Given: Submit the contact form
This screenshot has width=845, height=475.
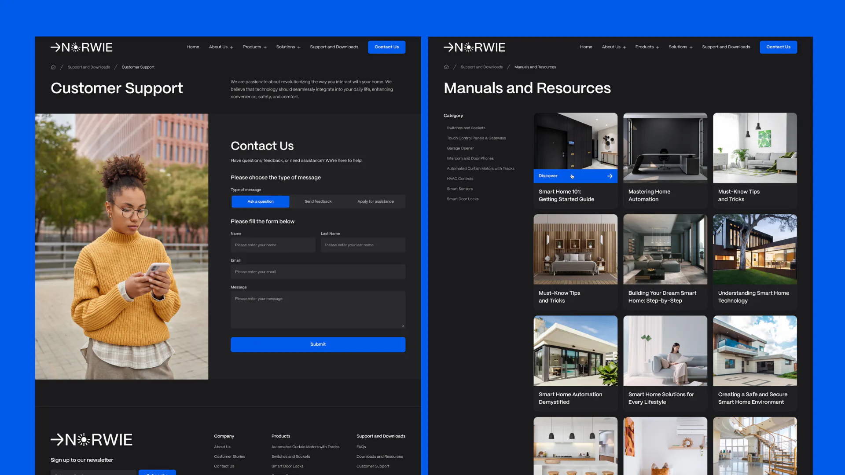Looking at the screenshot, I should (x=318, y=344).
